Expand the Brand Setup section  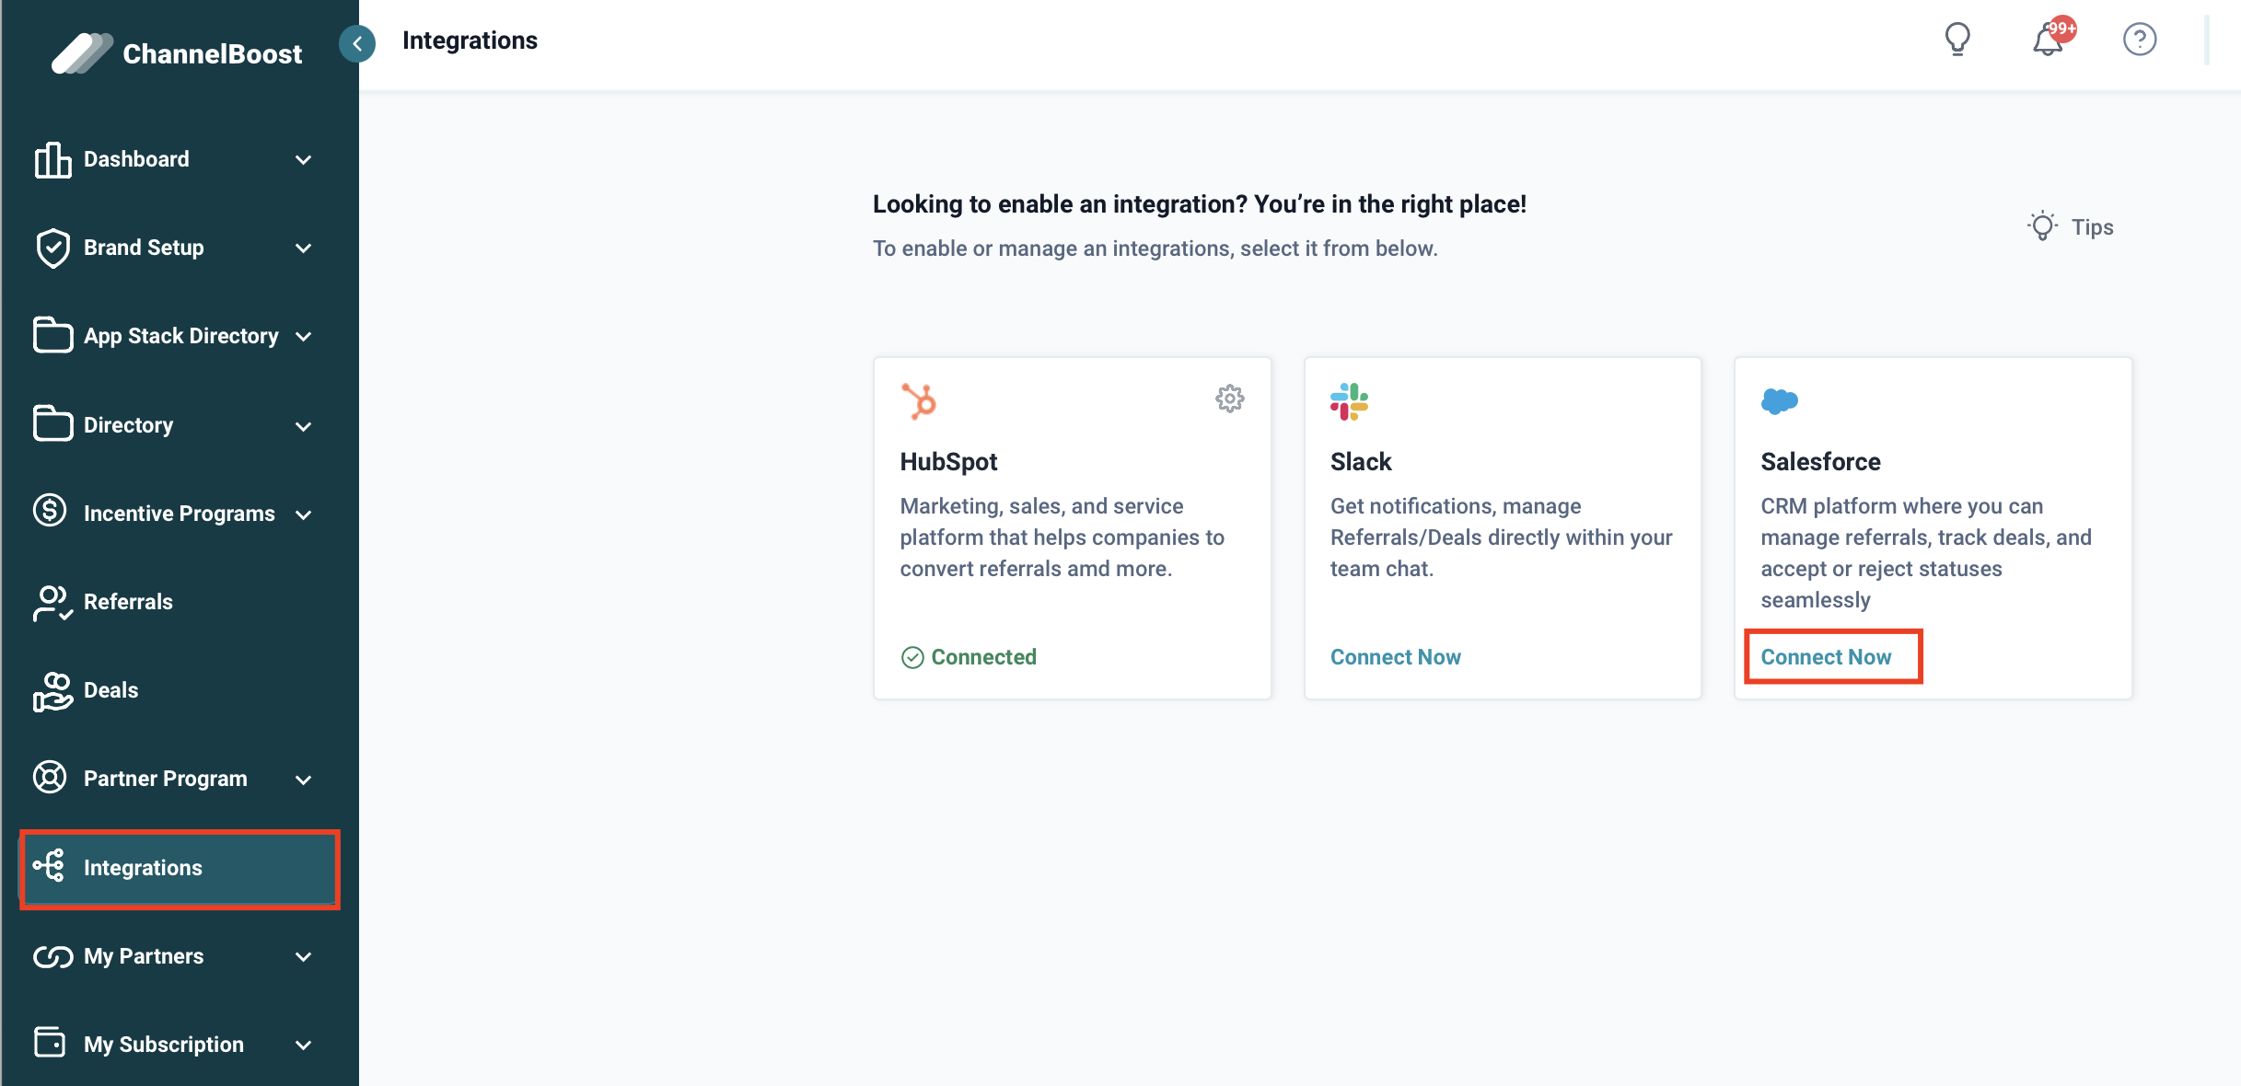coord(303,248)
